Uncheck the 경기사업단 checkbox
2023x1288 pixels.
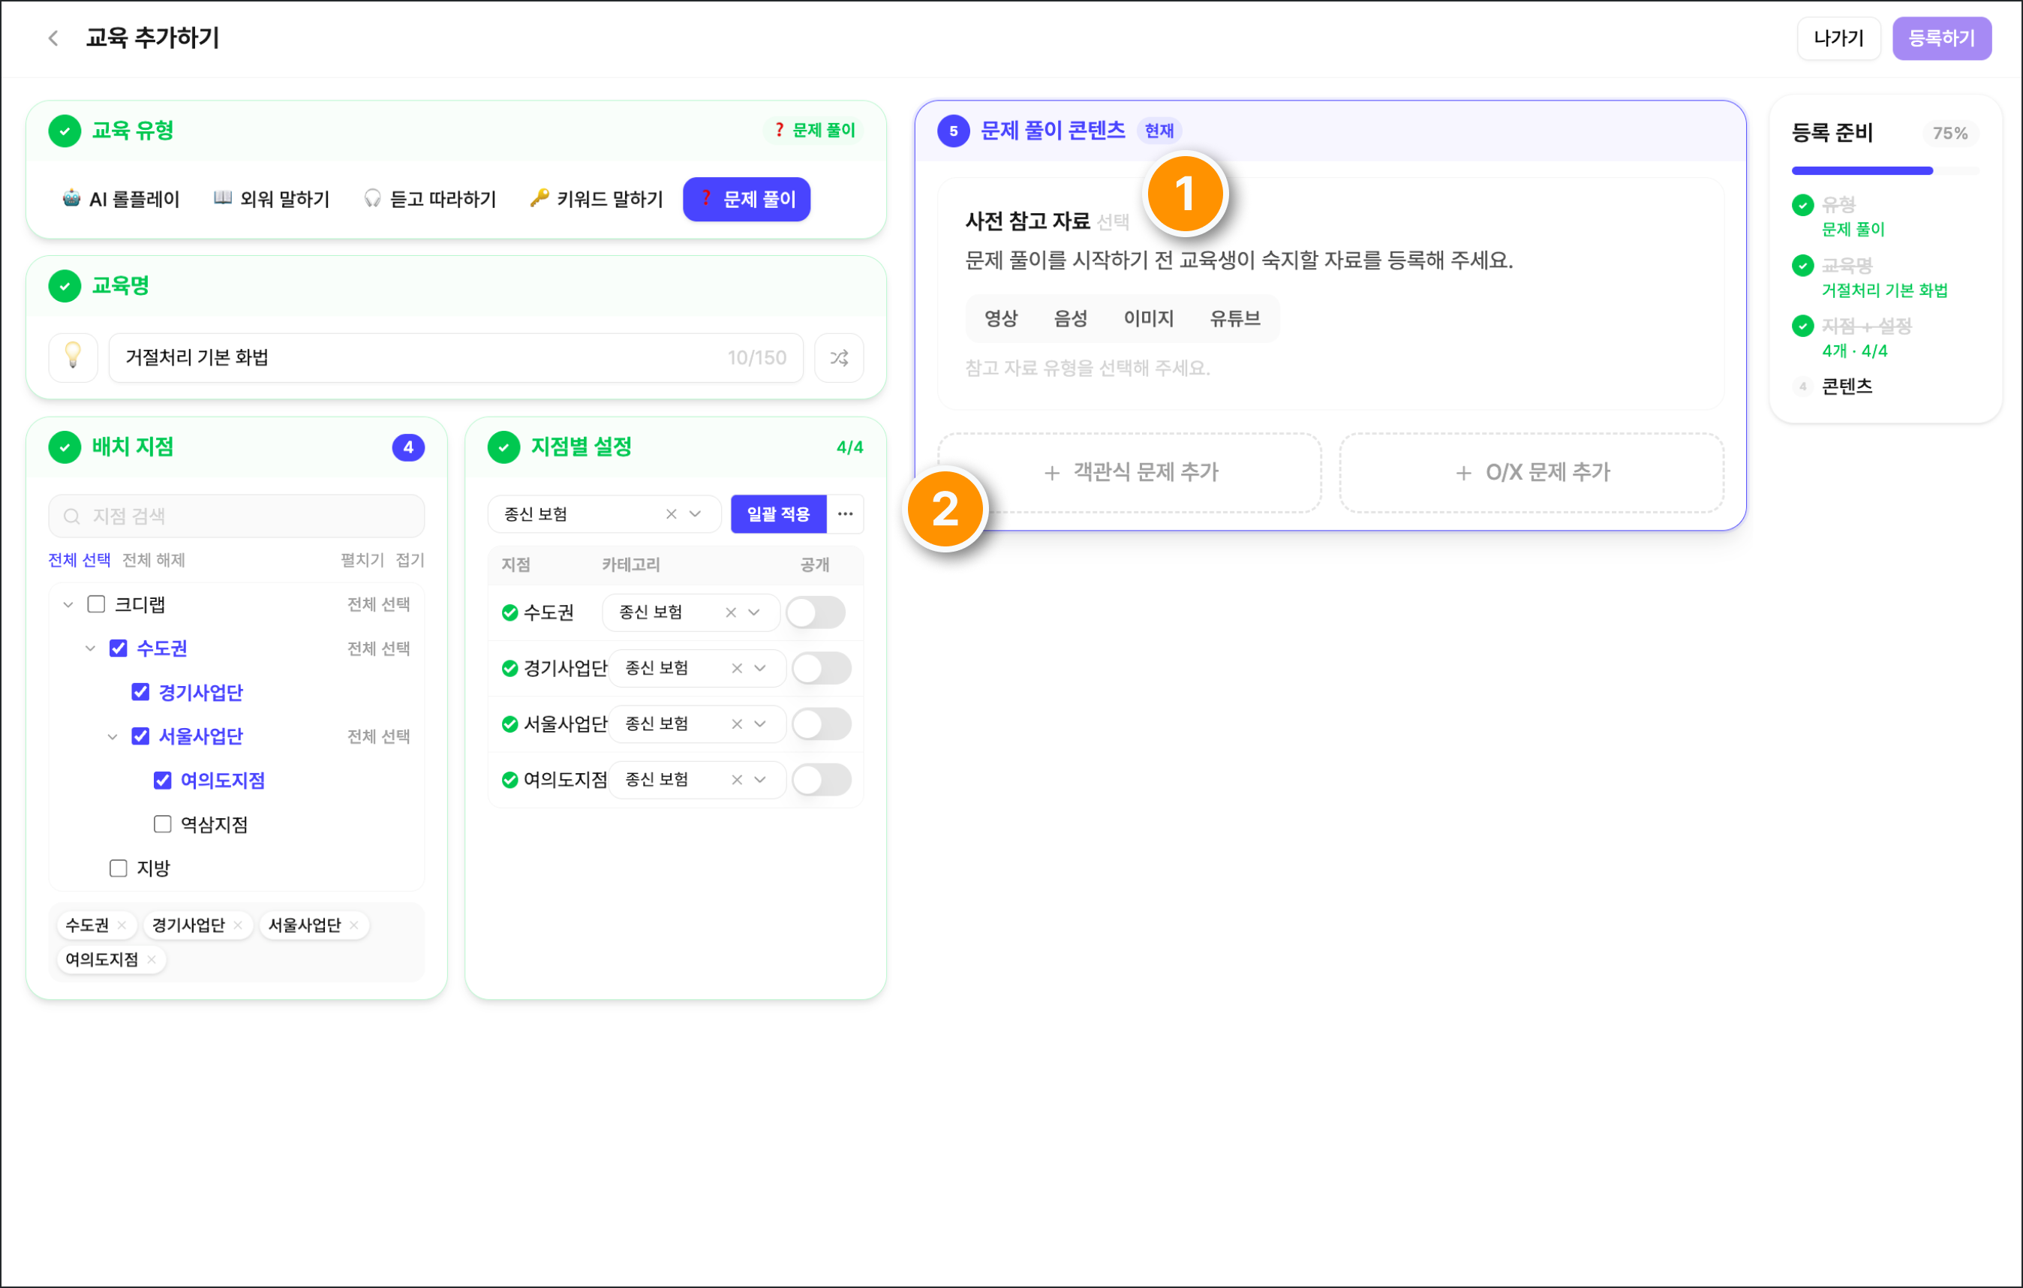[140, 691]
